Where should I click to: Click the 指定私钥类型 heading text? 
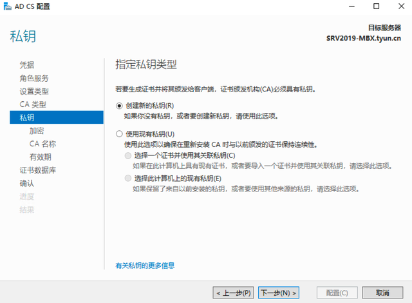(x=146, y=64)
